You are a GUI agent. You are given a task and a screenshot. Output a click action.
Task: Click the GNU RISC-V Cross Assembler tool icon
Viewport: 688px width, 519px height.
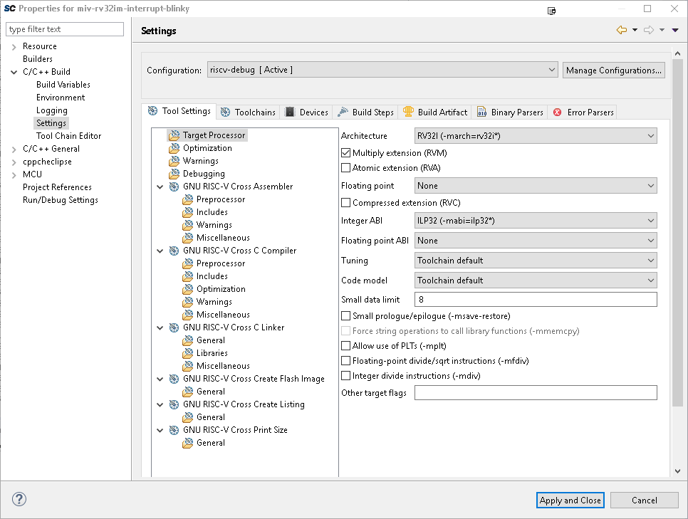[x=174, y=187]
